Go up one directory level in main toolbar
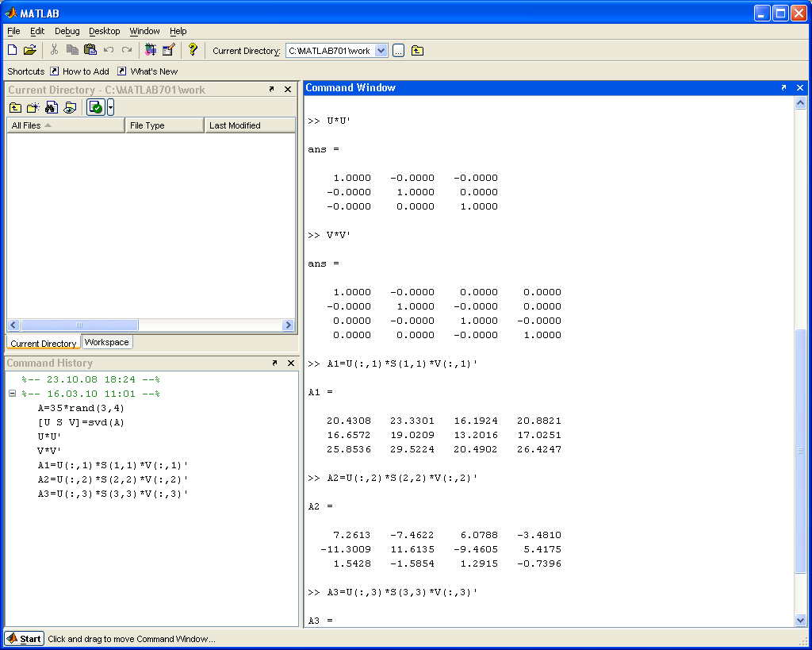This screenshot has height=650, width=812. click(417, 51)
